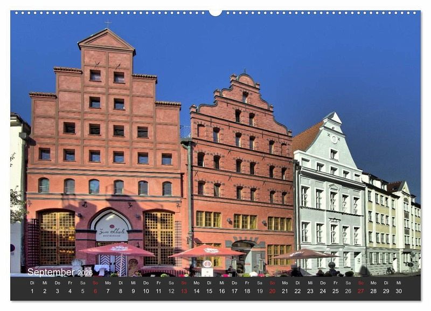The width and height of the screenshot is (431, 311).
Task: Choose the red Sunday 20 date
Action: coord(272,291)
